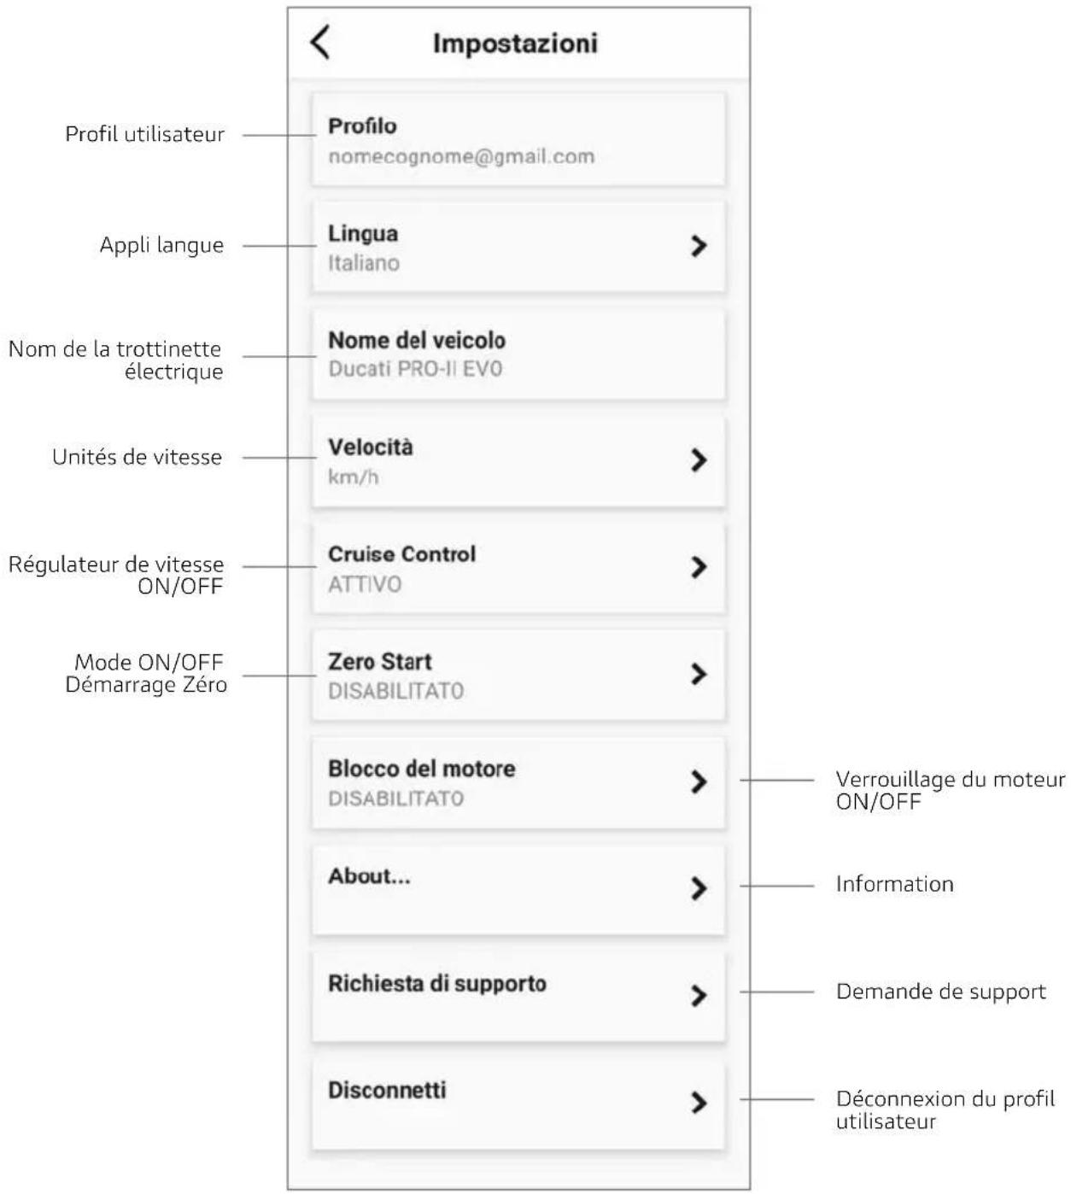The image size is (1071, 1194).
Task: Select the Nome del veicolo entry
Action: pos(518,354)
